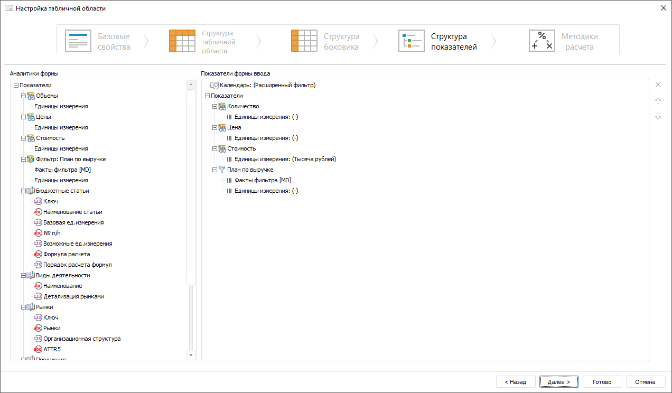Collapse the Цены node
672x393 pixels.
pyautogui.click(x=23, y=117)
